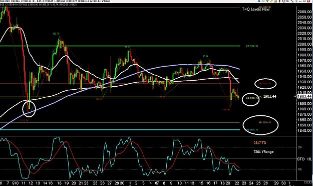Click date label 12 on time axis
This screenshot has width=313, height=186.
[x=31, y=183]
